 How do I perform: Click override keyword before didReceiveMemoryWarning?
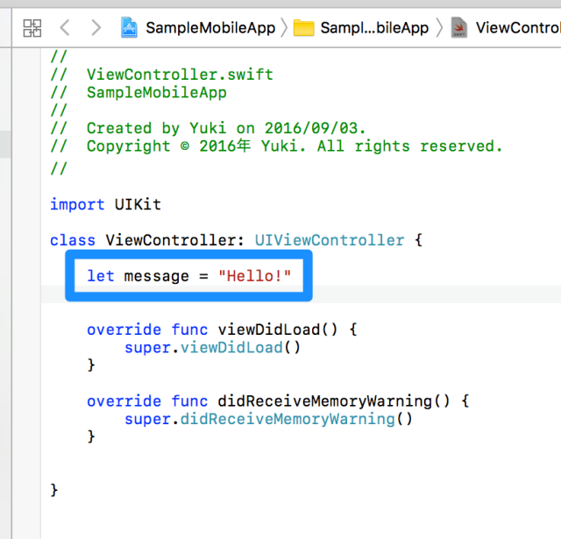point(124,401)
